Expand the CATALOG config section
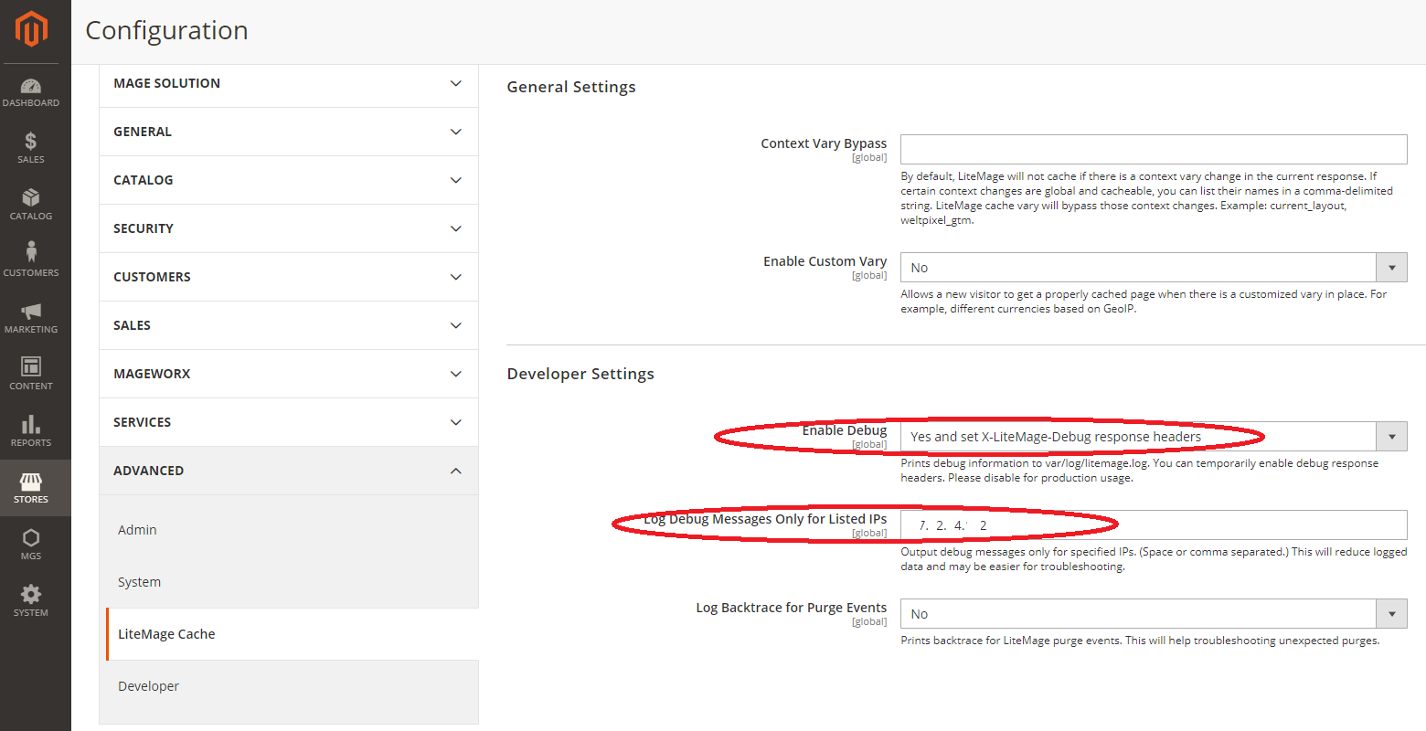Screen dimensions: 1426x731 pyautogui.click(x=289, y=180)
